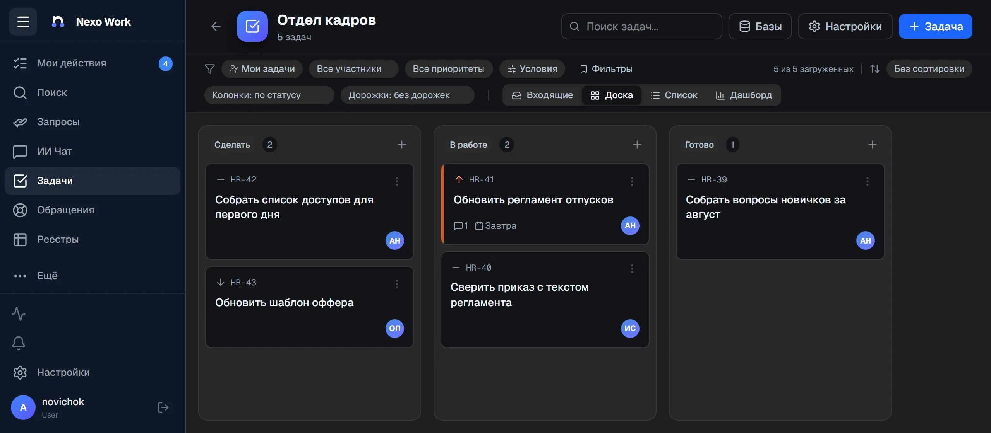Open the Базы button
This screenshot has width=991, height=433.
[x=760, y=26]
